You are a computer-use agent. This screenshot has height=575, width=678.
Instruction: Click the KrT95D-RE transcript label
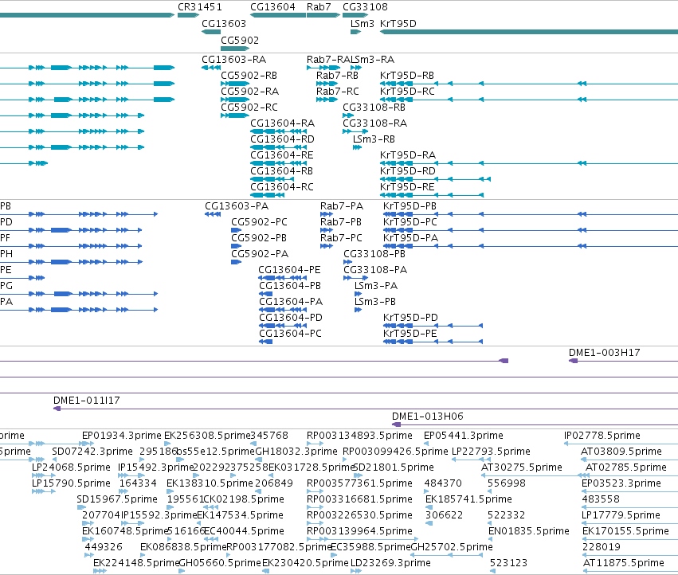click(x=407, y=187)
